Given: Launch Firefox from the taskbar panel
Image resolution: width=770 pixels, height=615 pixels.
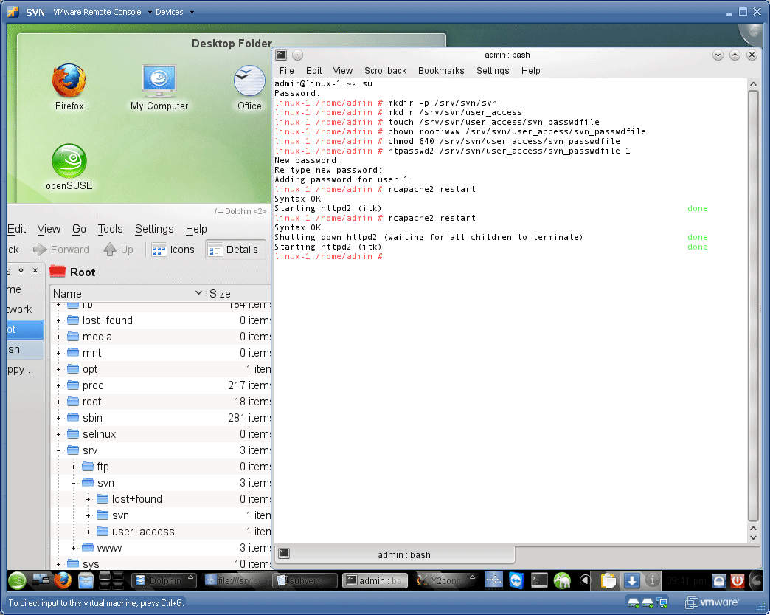Looking at the screenshot, I should click(x=63, y=580).
